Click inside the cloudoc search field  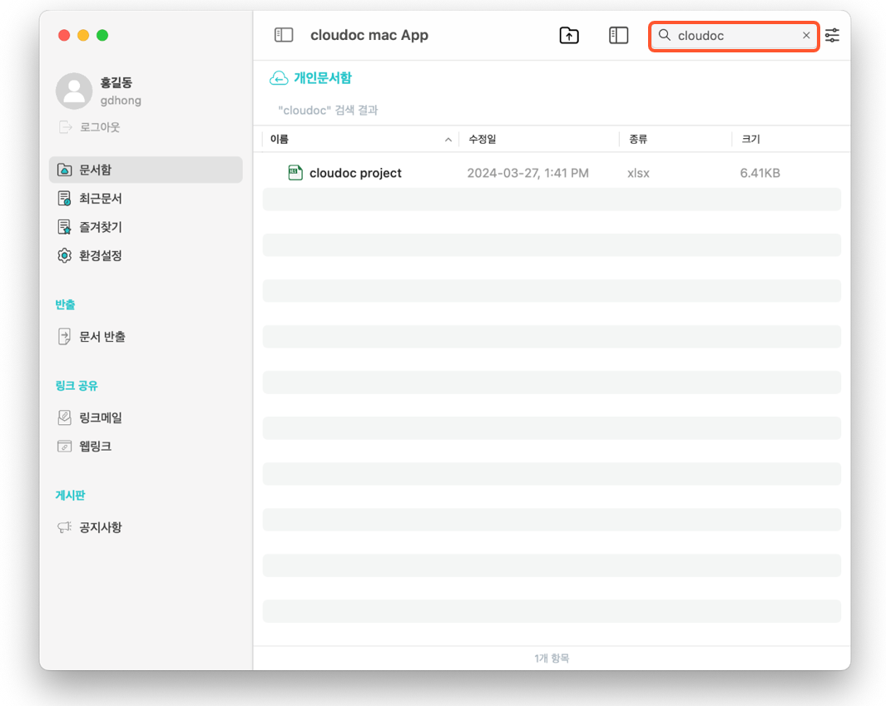click(734, 36)
